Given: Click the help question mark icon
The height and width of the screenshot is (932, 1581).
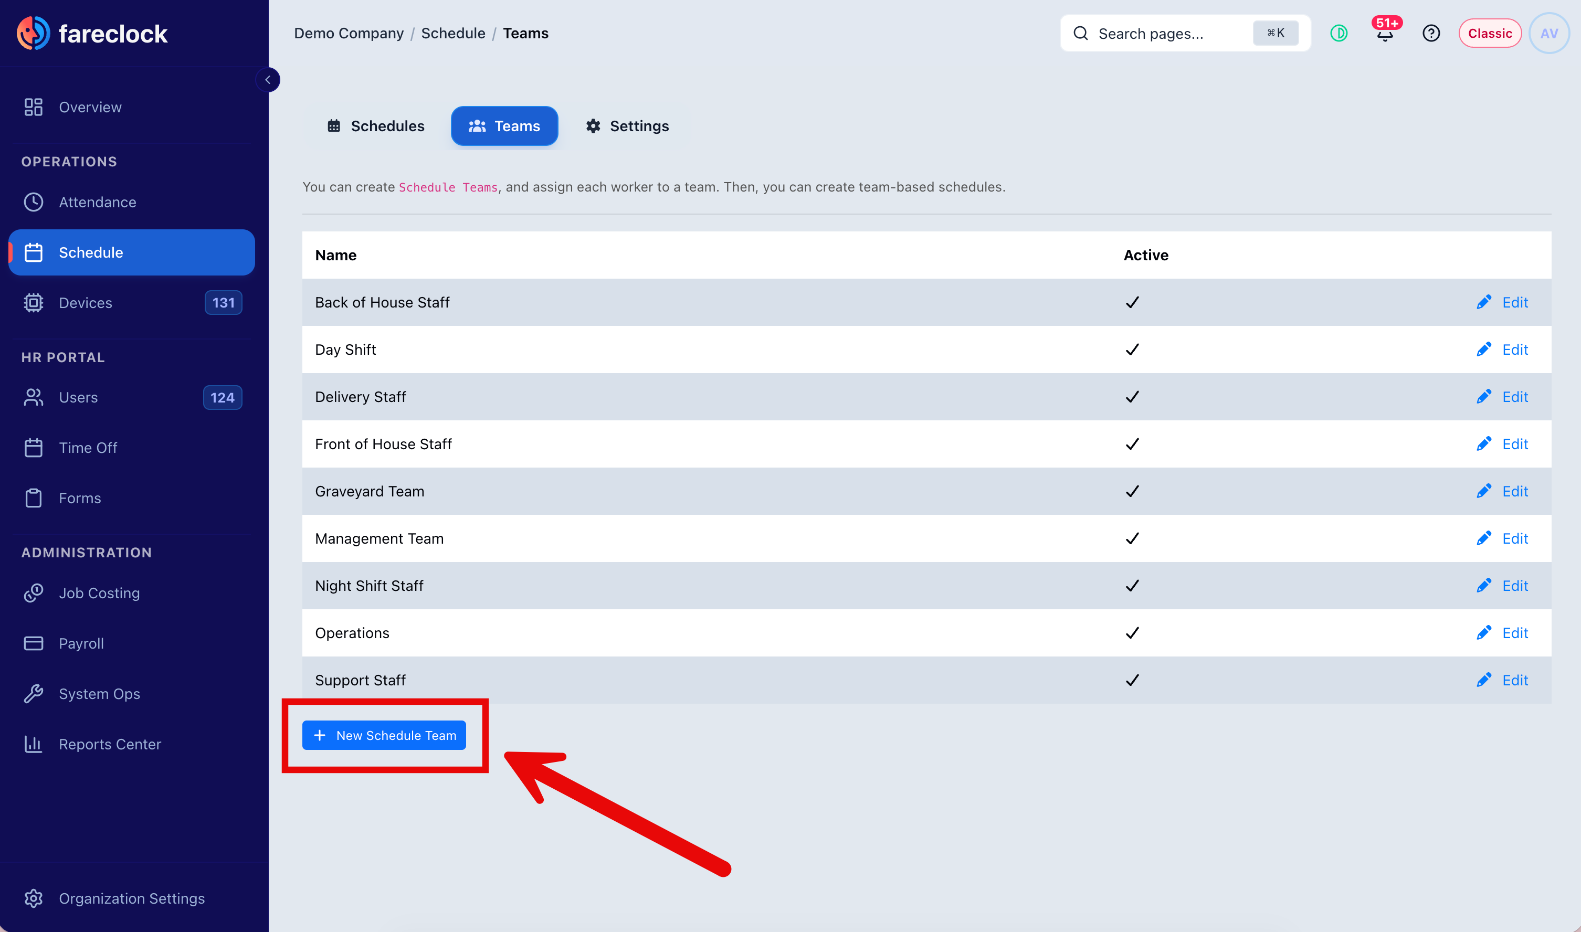Looking at the screenshot, I should pyautogui.click(x=1431, y=33).
